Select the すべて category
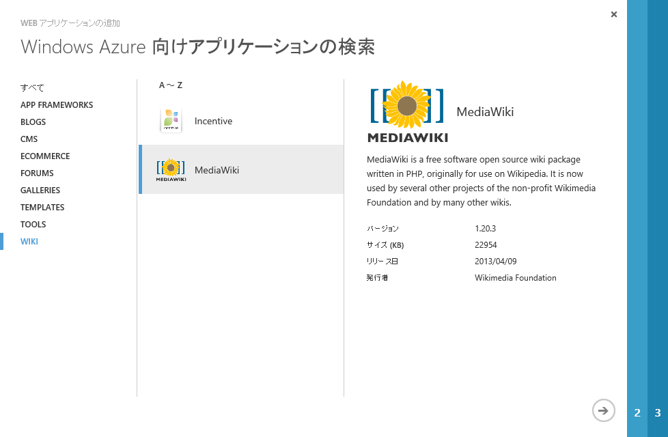Image resolution: width=668 pixels, height=437 pixels. (x=32, y=87)
